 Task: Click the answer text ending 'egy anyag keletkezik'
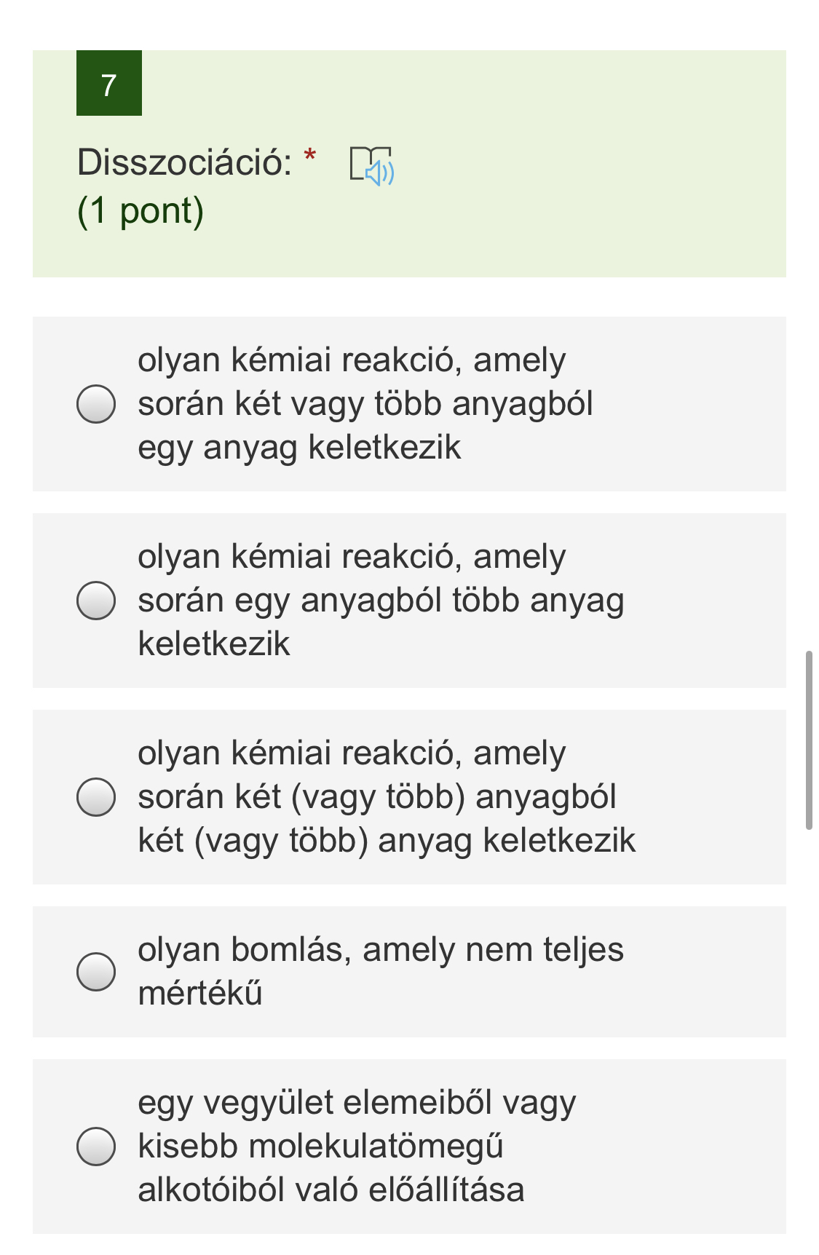tap(299, 447)
